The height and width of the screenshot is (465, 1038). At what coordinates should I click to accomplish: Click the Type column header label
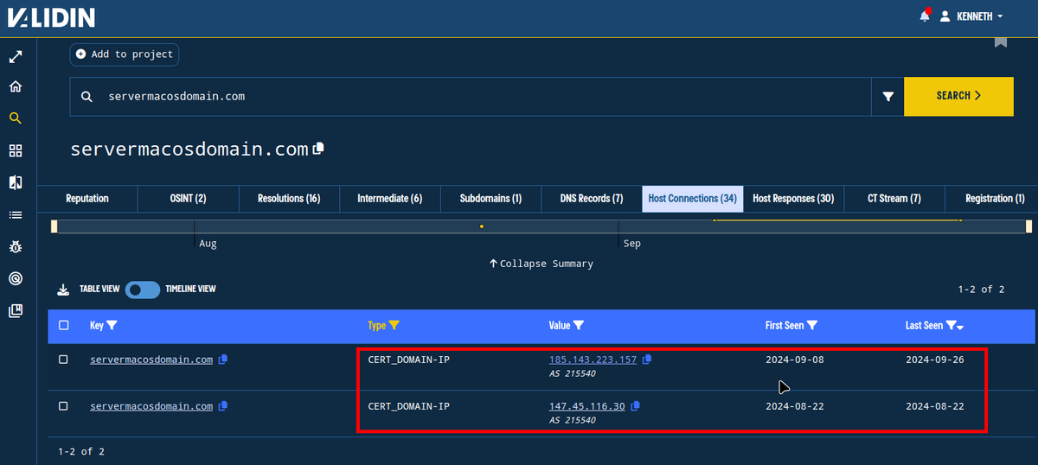click(x=377, y=326)
